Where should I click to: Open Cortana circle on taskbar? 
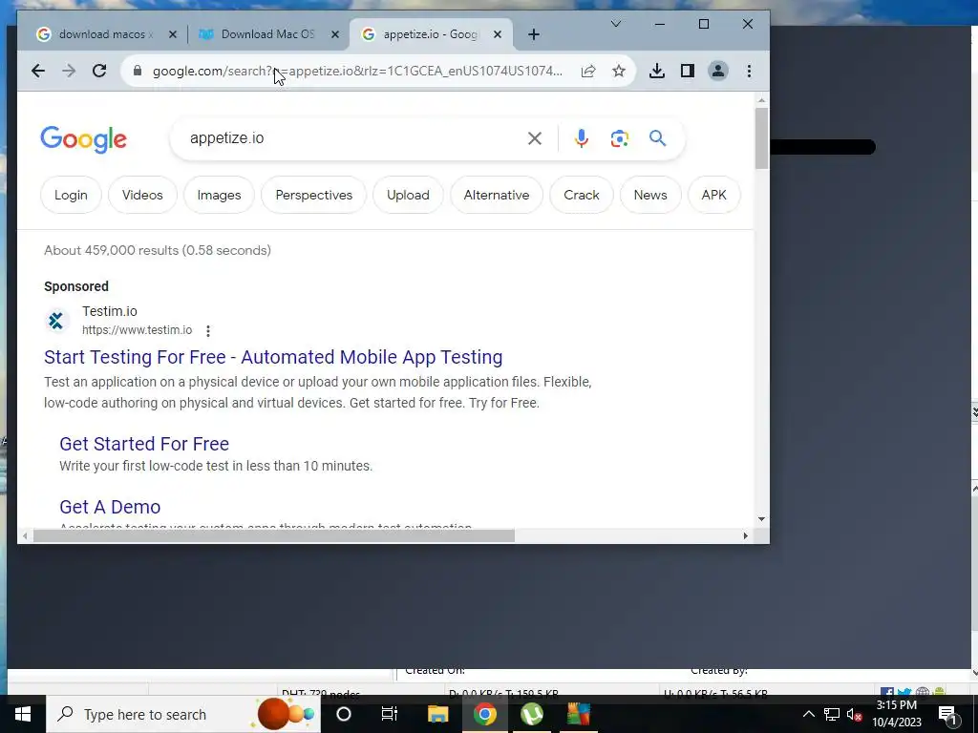344,714
